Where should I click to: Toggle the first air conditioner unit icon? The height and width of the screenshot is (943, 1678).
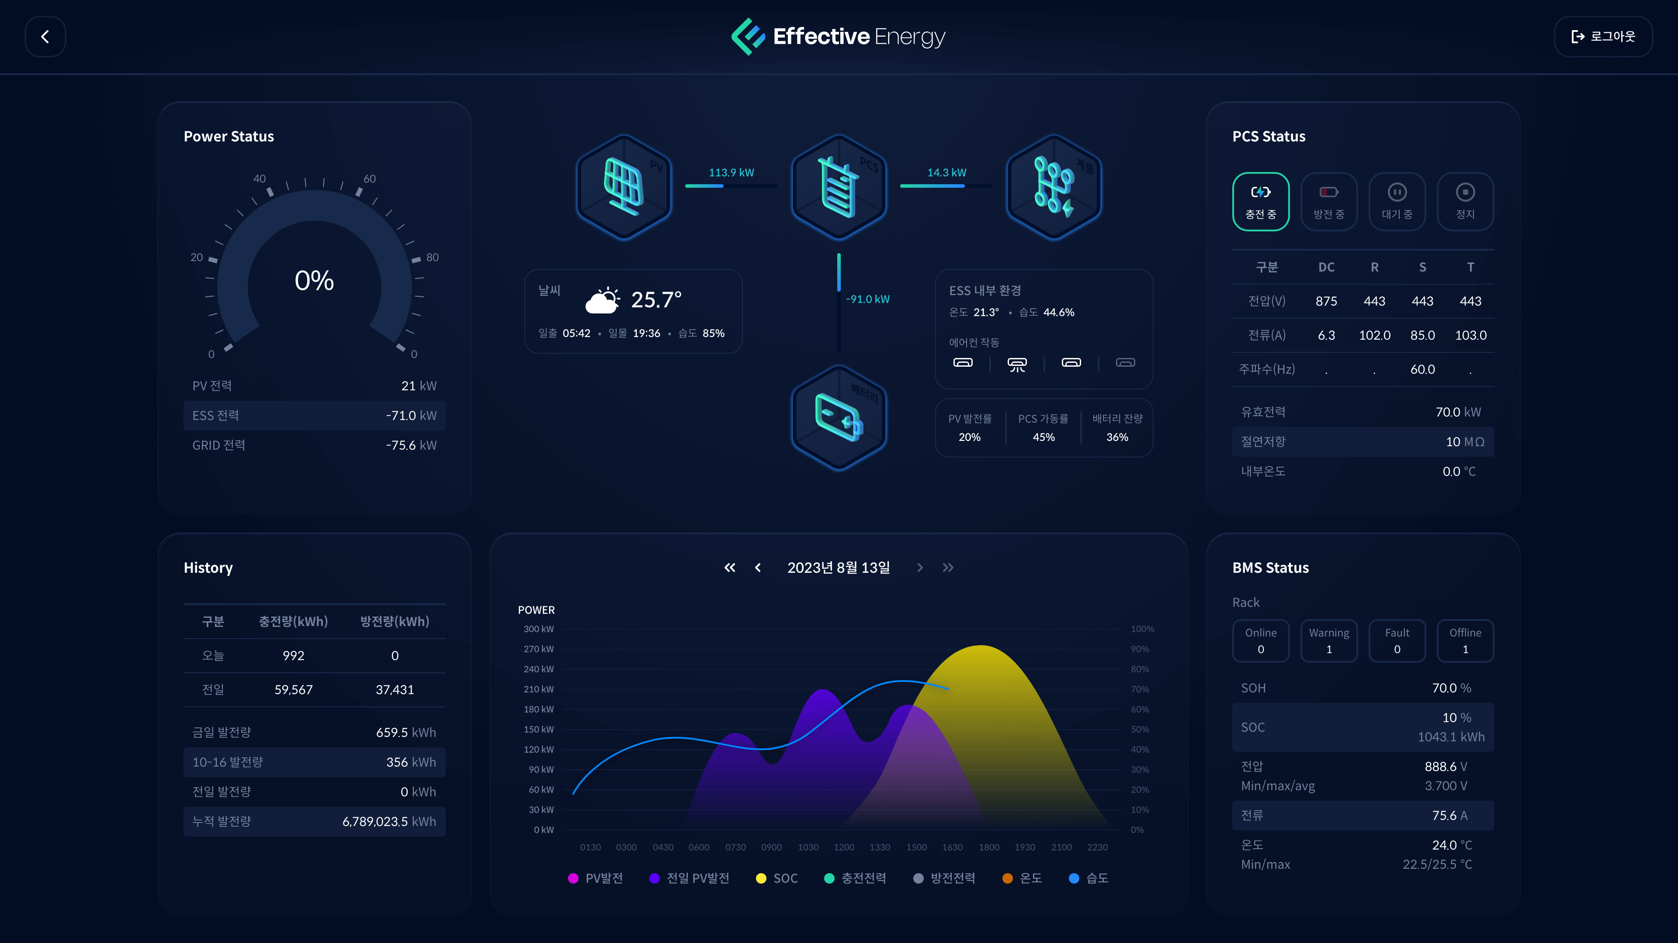click(964, 364)
